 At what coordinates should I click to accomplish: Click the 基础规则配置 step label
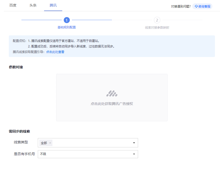coord(67,27)
